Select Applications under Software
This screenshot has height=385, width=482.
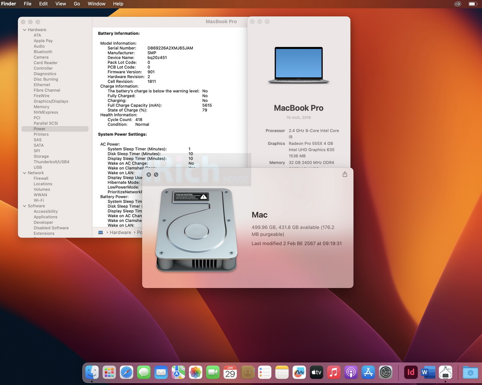[x=46, y=217]
